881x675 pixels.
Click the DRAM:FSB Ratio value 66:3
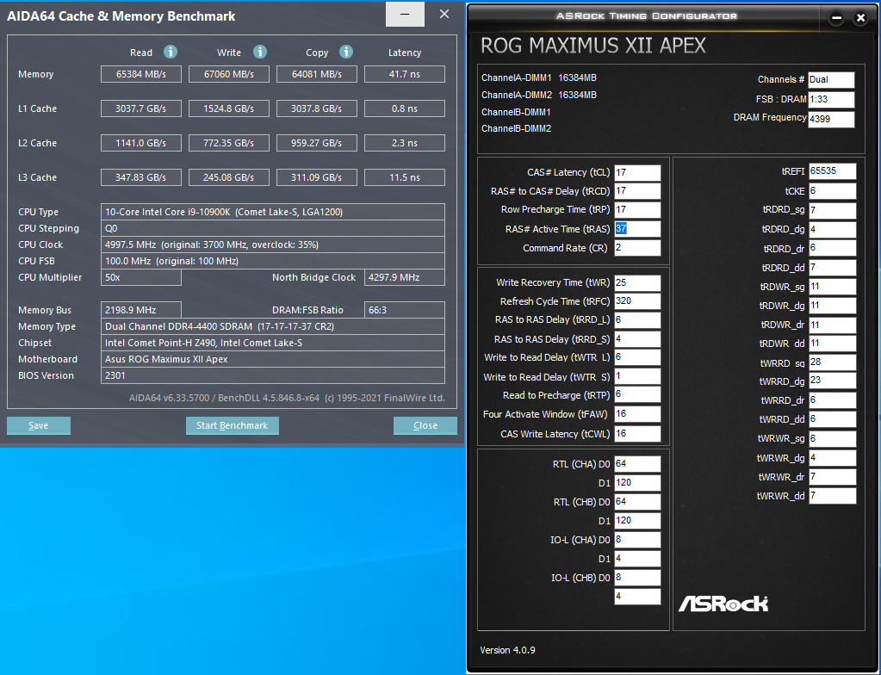coord(405,310)
